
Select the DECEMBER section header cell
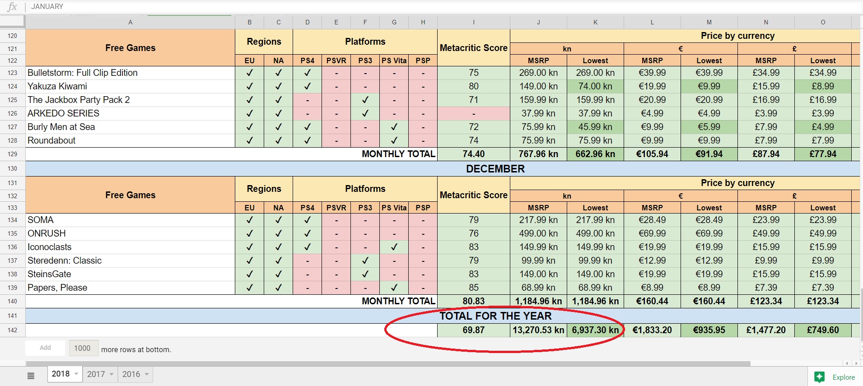[x=495, y=169]
